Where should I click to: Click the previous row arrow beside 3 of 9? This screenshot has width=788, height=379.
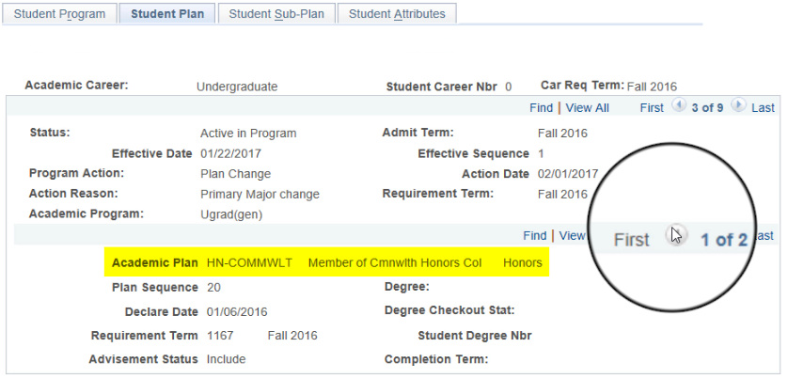click(x=678, y=106)
